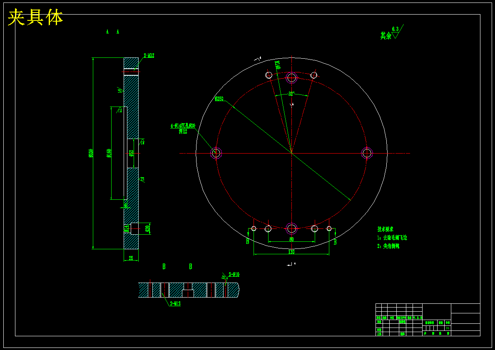
Task: Click the 深12 depth note
Action: pyautogui.click(x=183, y=132)
